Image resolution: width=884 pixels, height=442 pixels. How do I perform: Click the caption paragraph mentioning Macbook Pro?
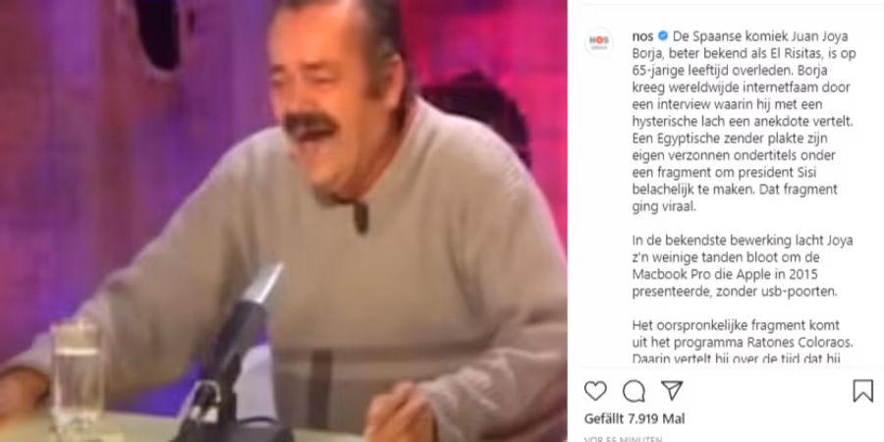pos(743,266)
